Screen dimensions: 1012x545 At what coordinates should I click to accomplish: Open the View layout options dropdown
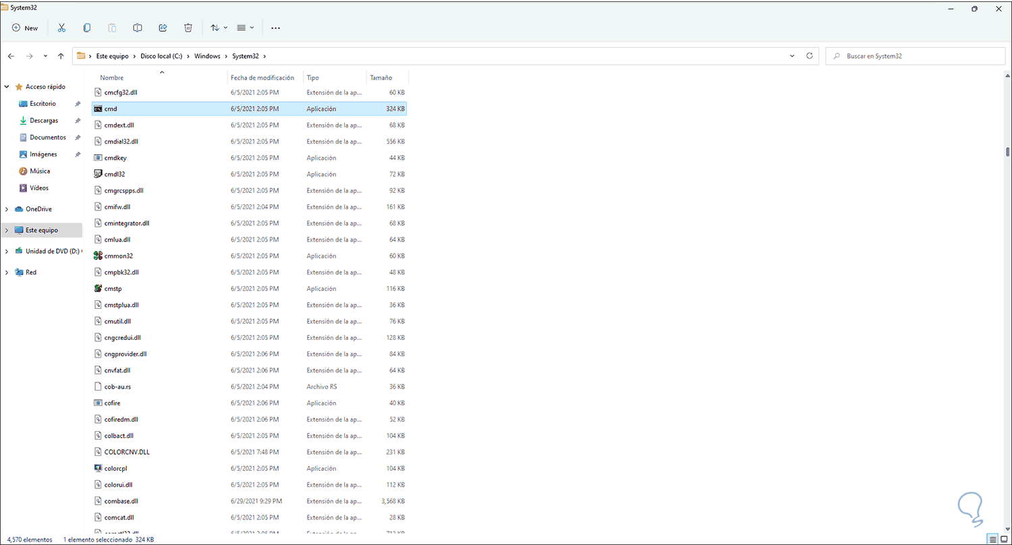point(245,28)
